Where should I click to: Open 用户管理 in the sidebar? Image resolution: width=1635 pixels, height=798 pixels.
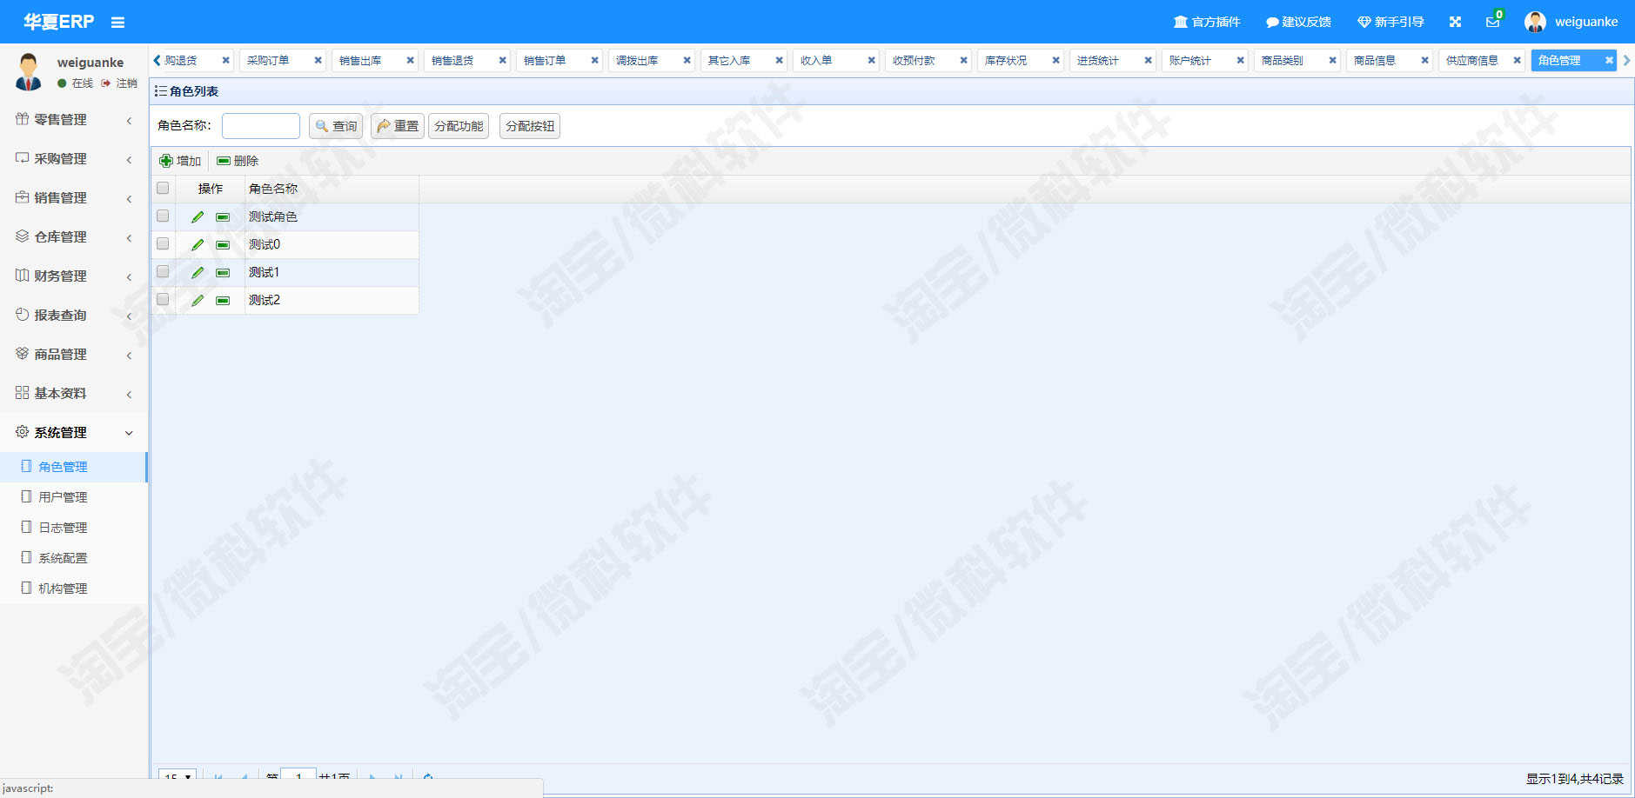[74, 497]
